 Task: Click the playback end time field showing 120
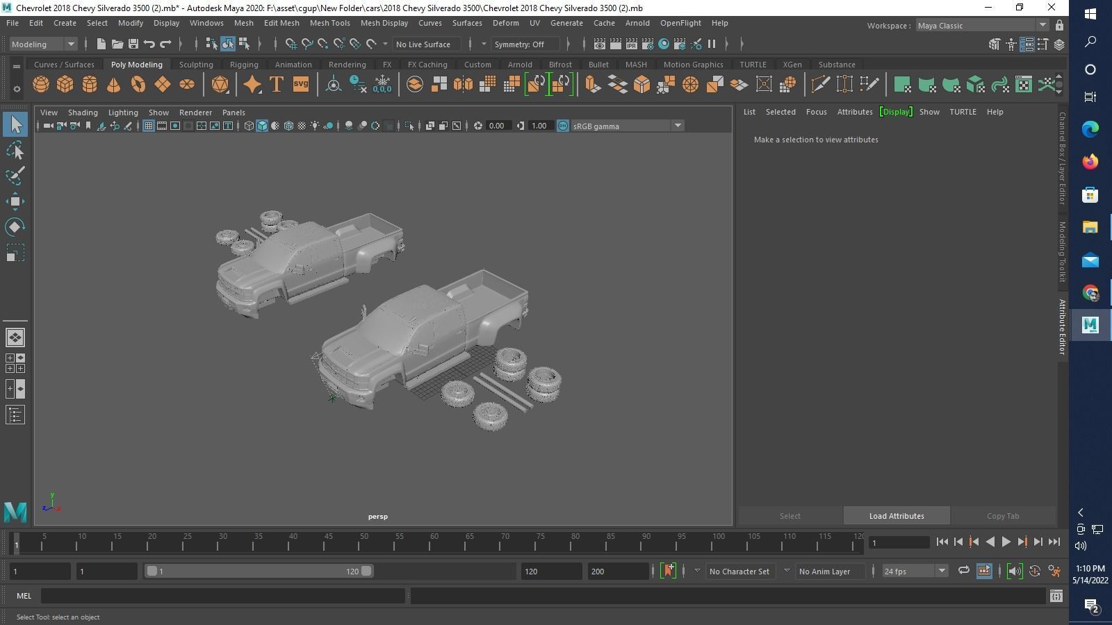click(551, 571)
